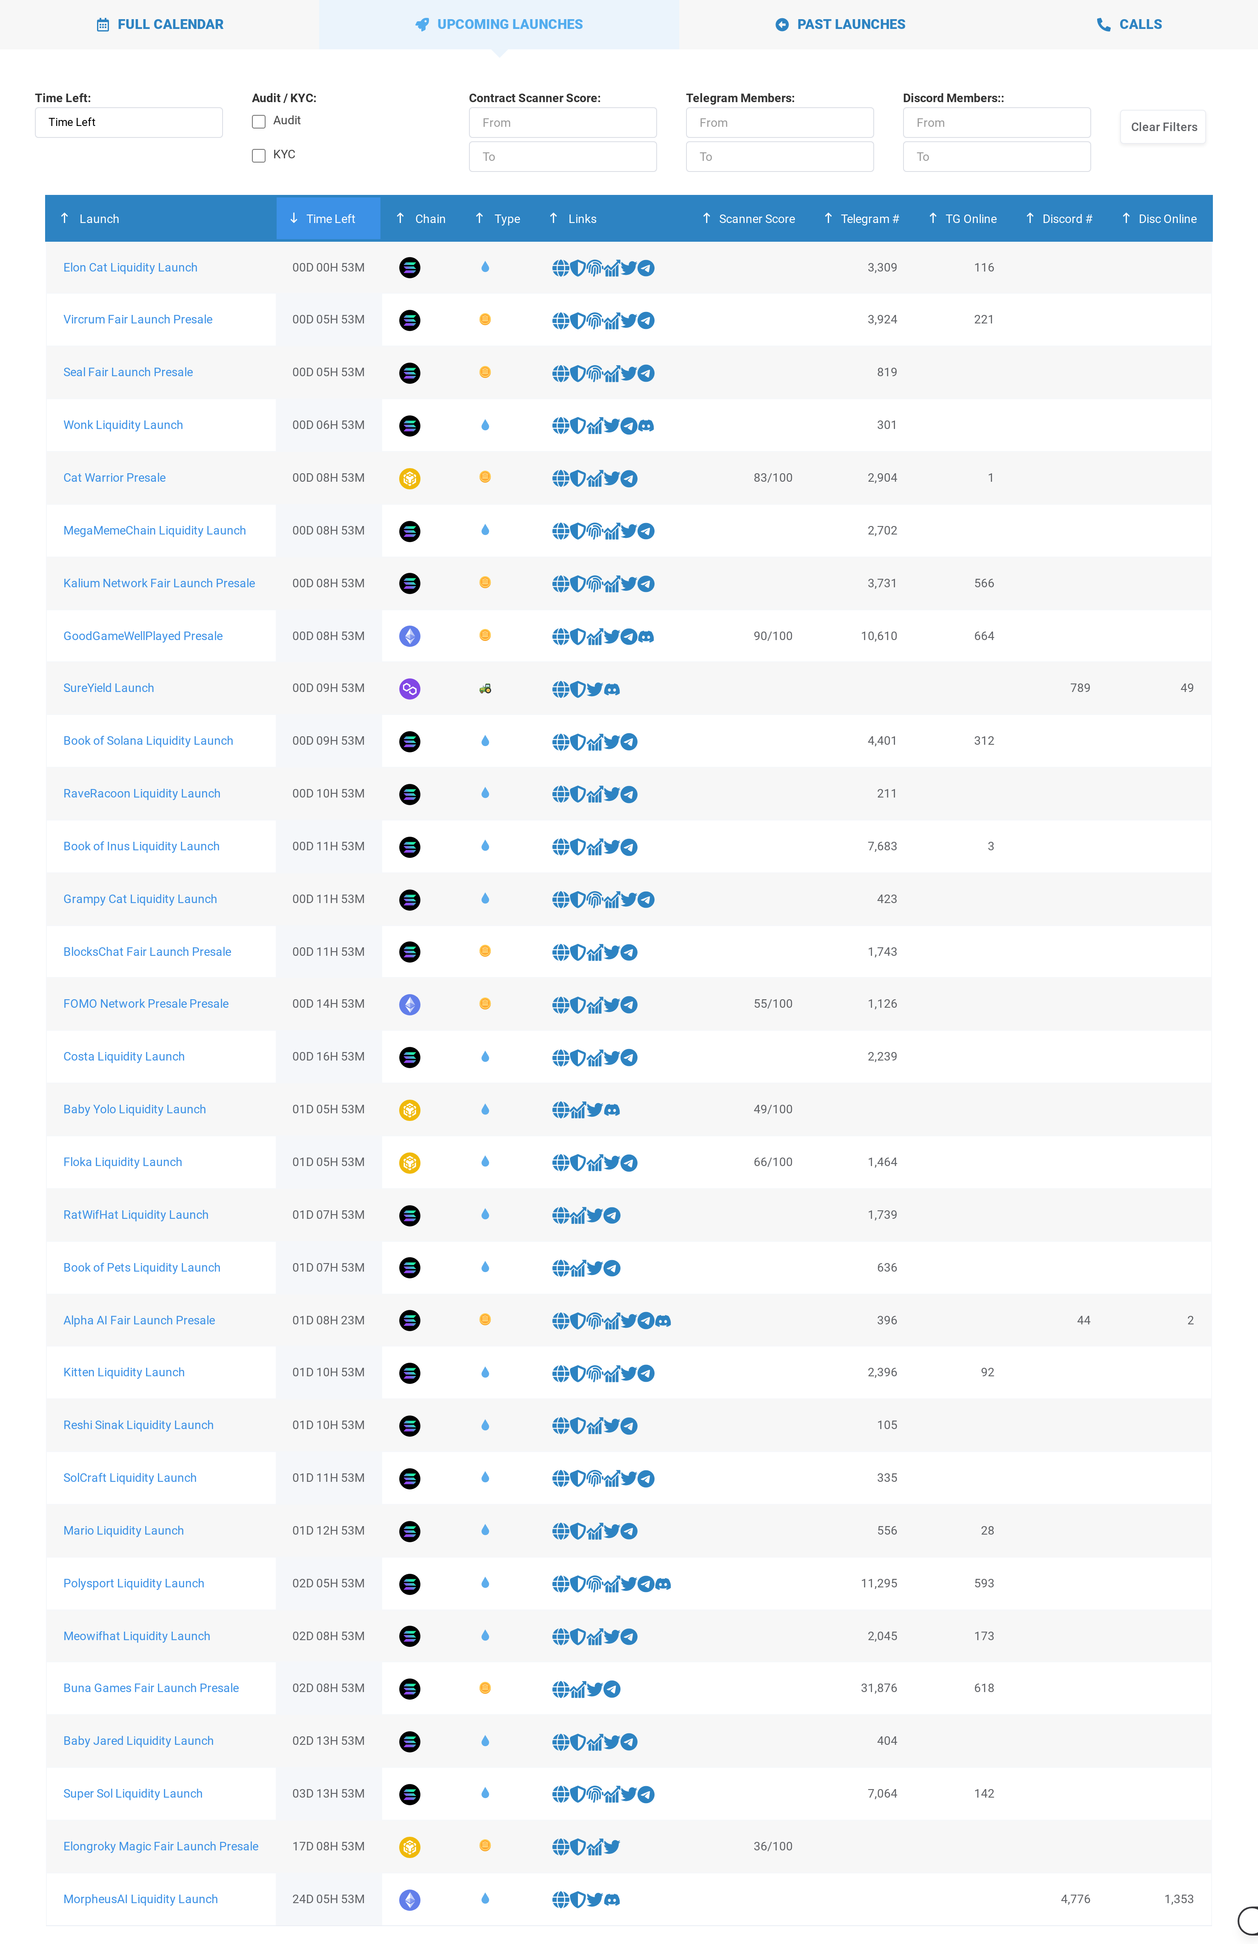Open FOMO Network Presale Presale link
This screenshot has width=1258, height=1944.
tap(146, 1003)
